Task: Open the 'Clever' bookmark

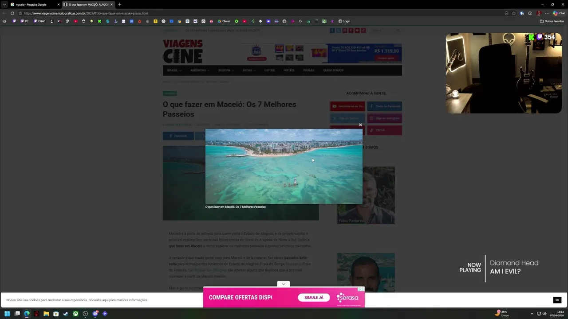Action: [x=224, y=21]
